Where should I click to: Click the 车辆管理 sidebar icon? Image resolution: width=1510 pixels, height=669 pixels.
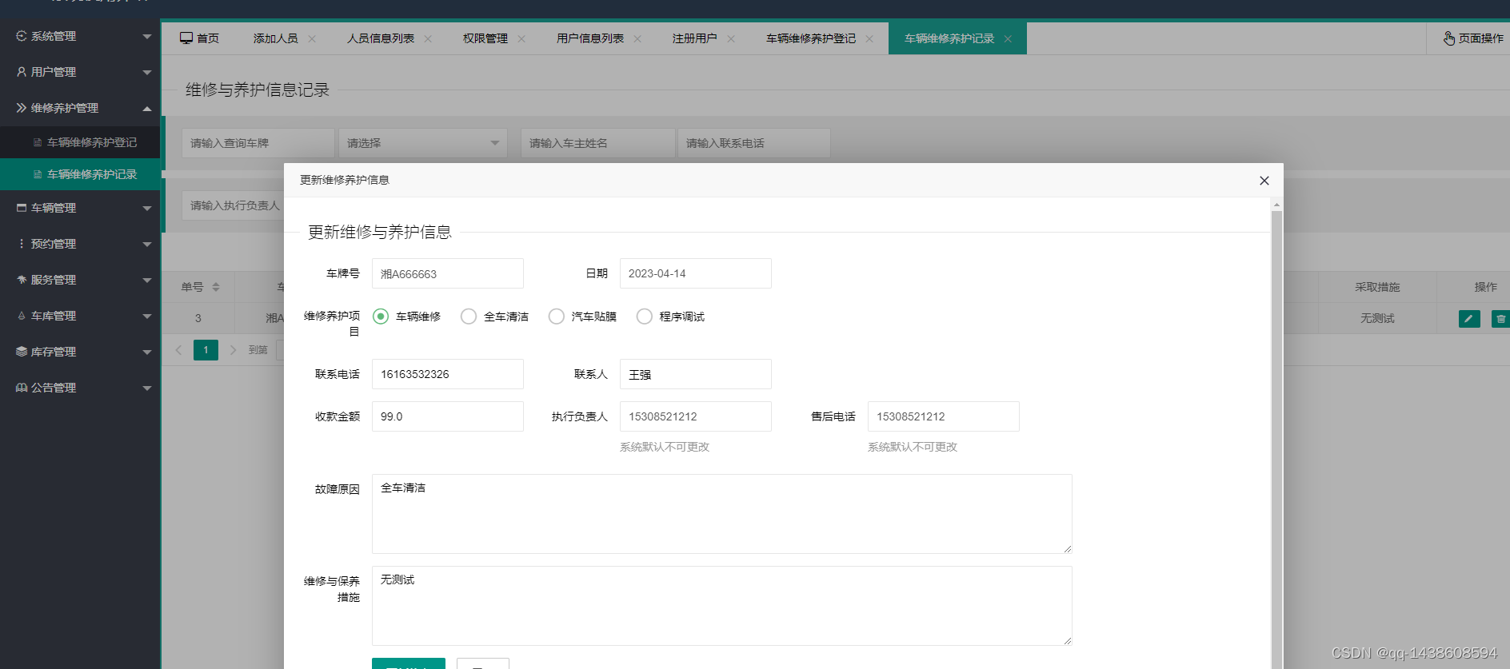(x=22, y=208)
